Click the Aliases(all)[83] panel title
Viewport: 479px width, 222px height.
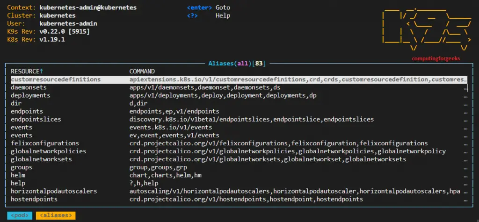(x=237, y=64)
